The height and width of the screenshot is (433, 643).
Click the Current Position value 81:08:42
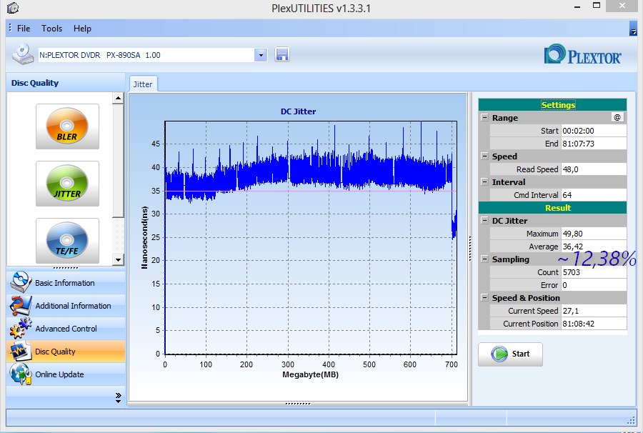(x=594, y=324)
